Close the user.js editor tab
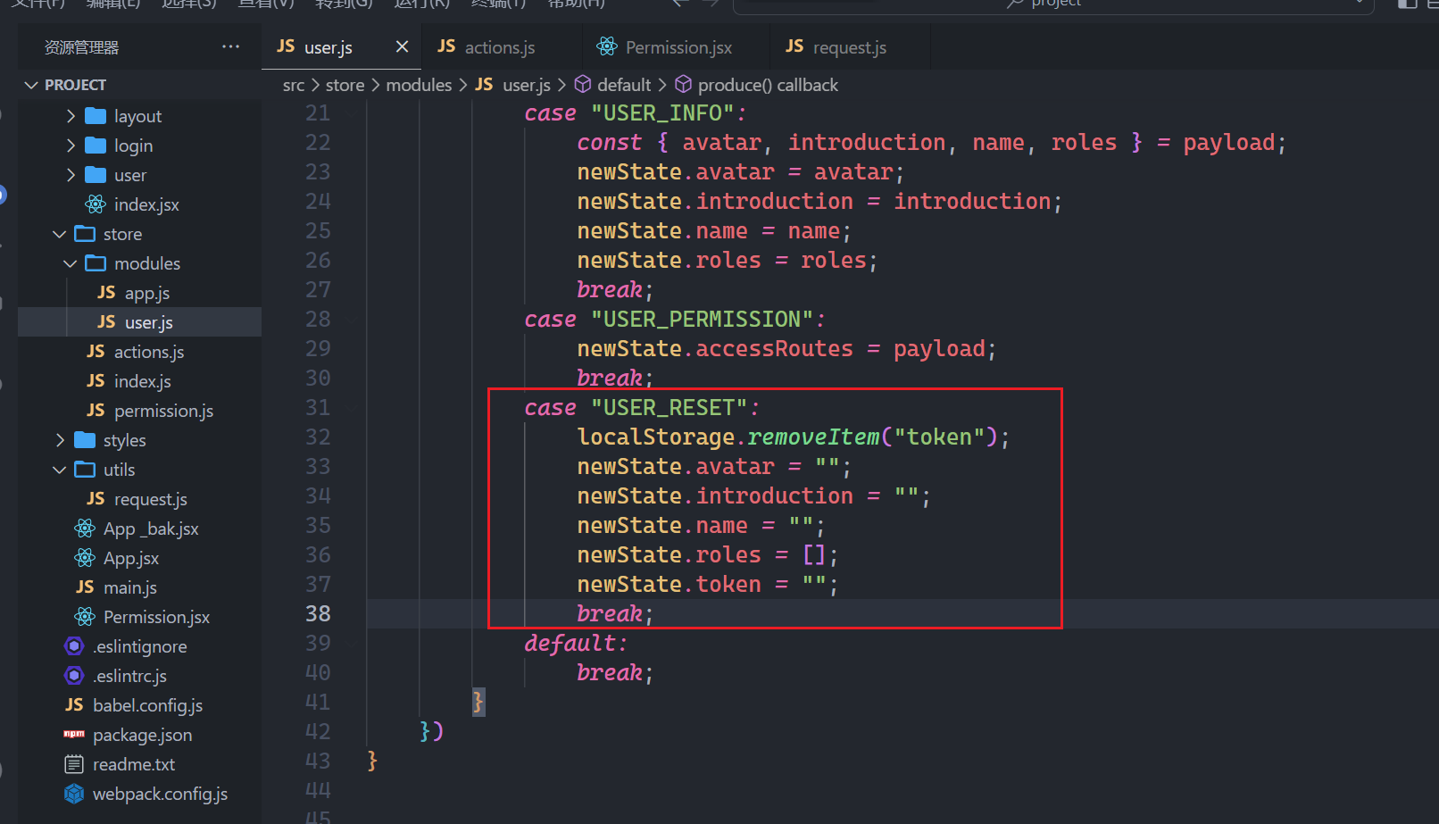This screenshot has width=1439, height=824. click(402, 46)
